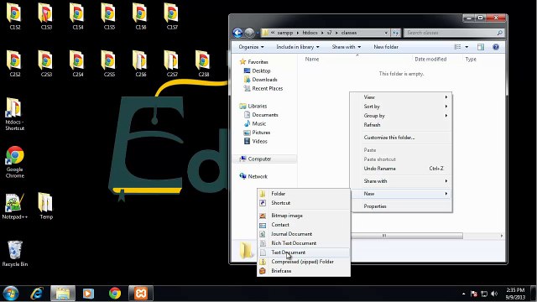Screen dimensions: 537x302
Task: Create a new Shortcut from the New submenu
Action: tap(304, 203)
